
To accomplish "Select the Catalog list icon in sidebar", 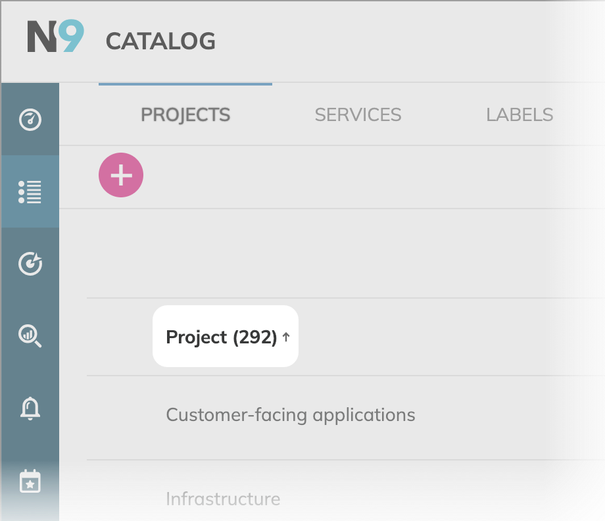I will click(30, 191).
